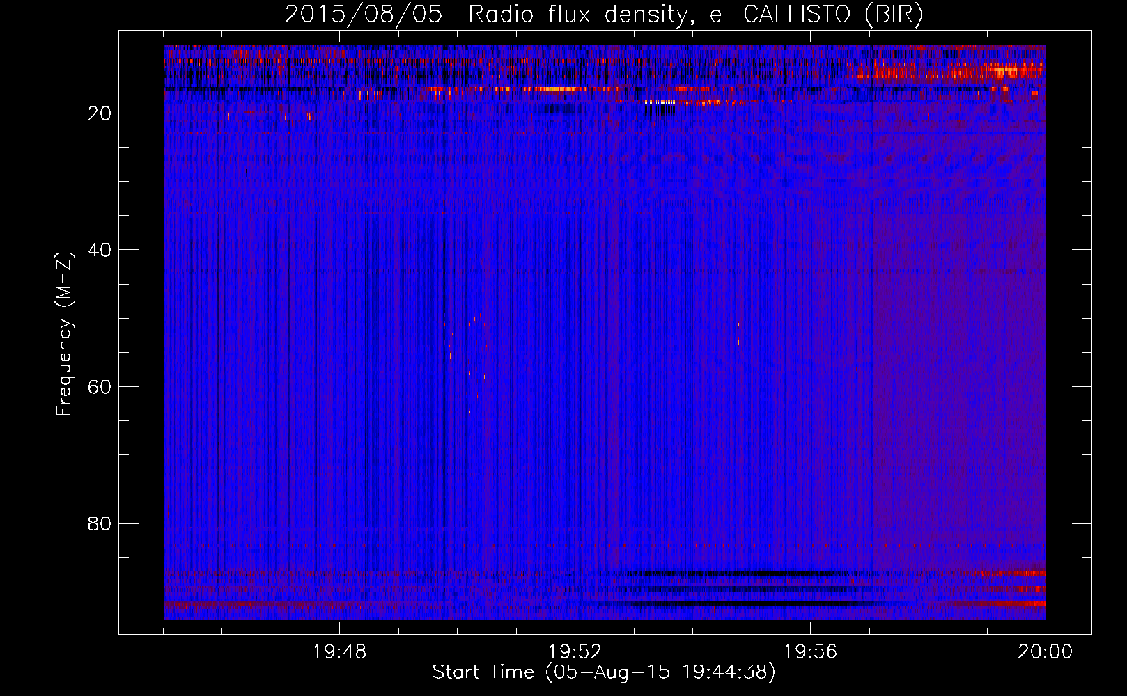Click the bright white burst near 19 MHz
1127x696 pixels.
tap(660, 102)
